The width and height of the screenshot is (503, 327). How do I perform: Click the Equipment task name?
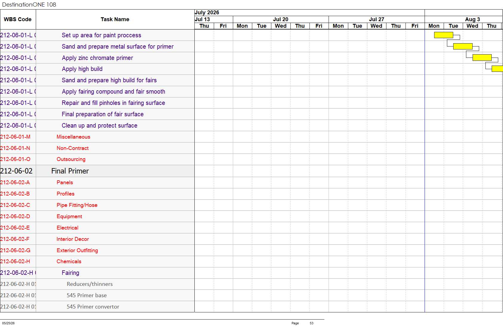pyautogui.click(x=69, y=216)
